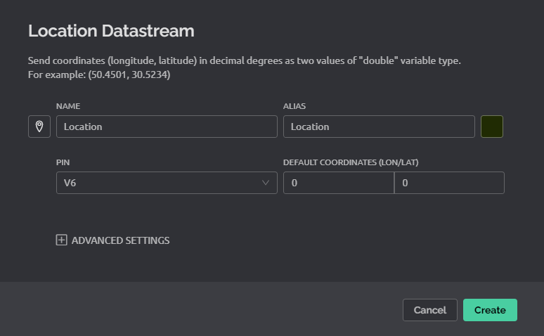Click the Name input field
This screenshot has height=336, width=544.
(167, 127)
